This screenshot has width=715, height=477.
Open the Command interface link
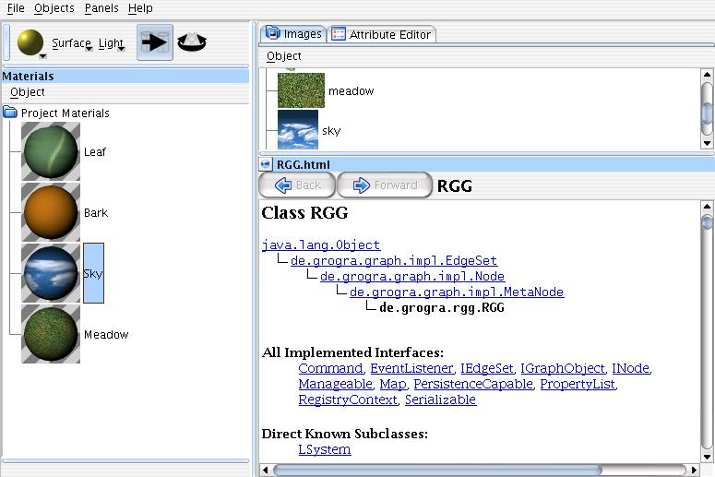point(330,368)
